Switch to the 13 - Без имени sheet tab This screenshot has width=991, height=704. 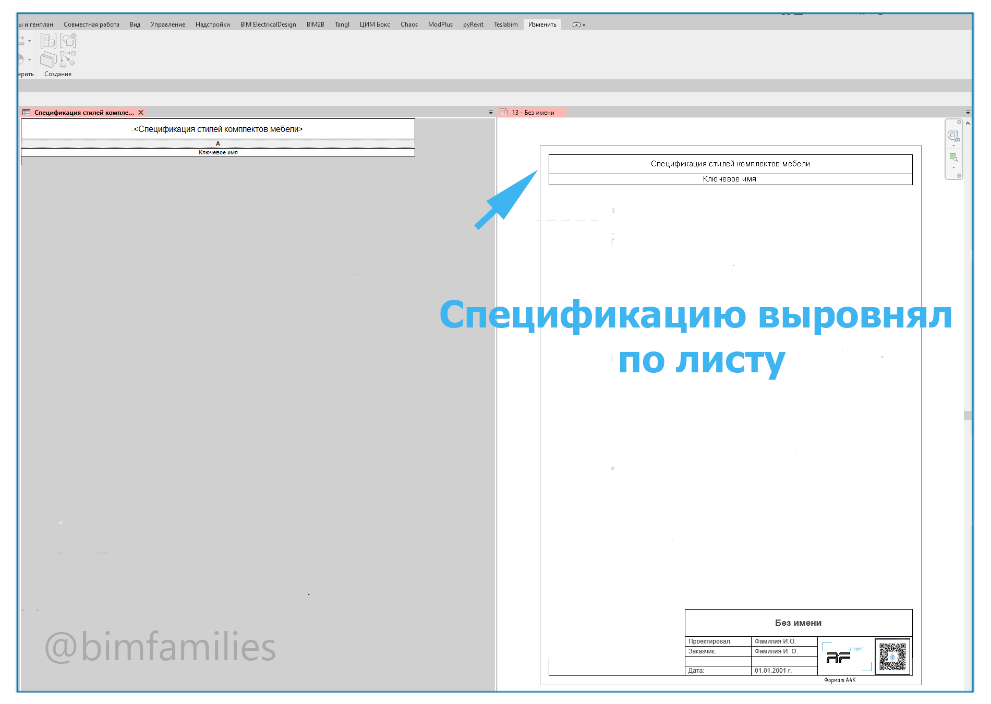coord(532,112)
